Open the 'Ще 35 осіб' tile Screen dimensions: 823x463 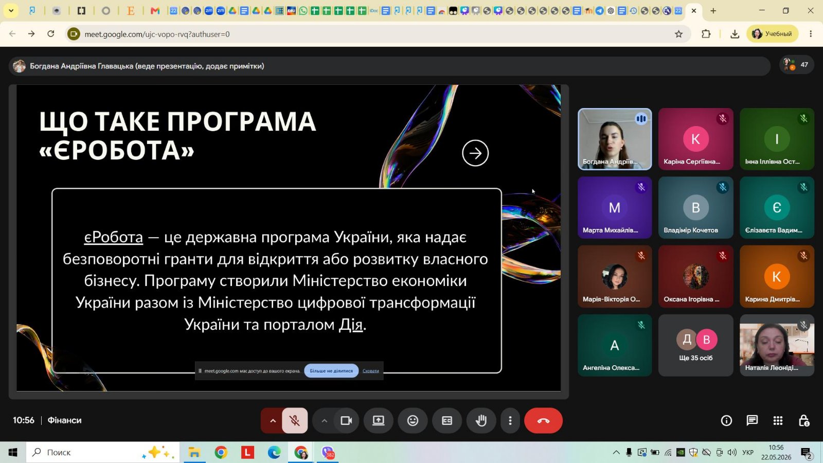(x=696, y=345)
